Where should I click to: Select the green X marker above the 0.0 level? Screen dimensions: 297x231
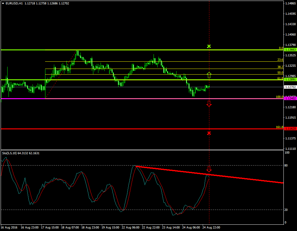(x=209, y=46)
